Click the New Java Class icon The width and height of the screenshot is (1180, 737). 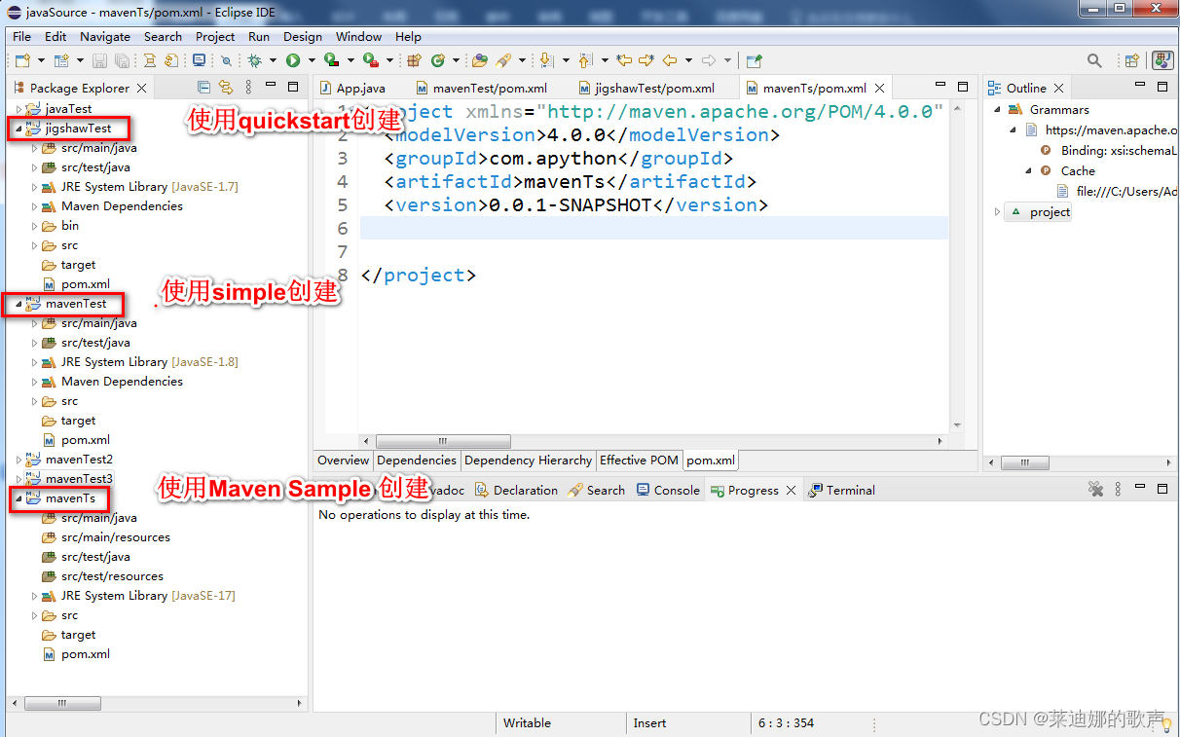coord(437,60)
